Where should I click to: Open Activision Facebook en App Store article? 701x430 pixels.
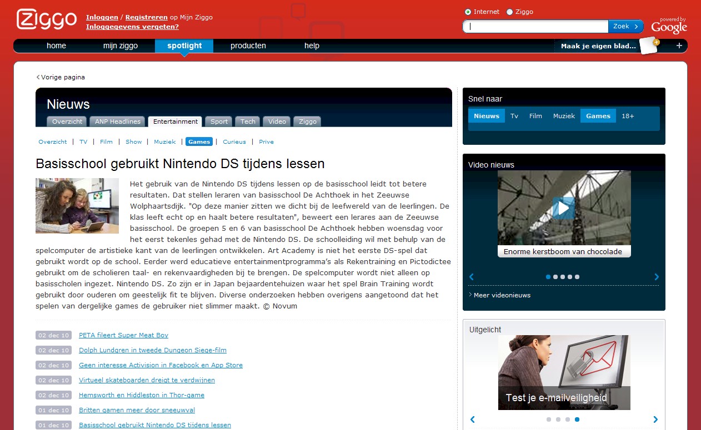pos(161,365)
